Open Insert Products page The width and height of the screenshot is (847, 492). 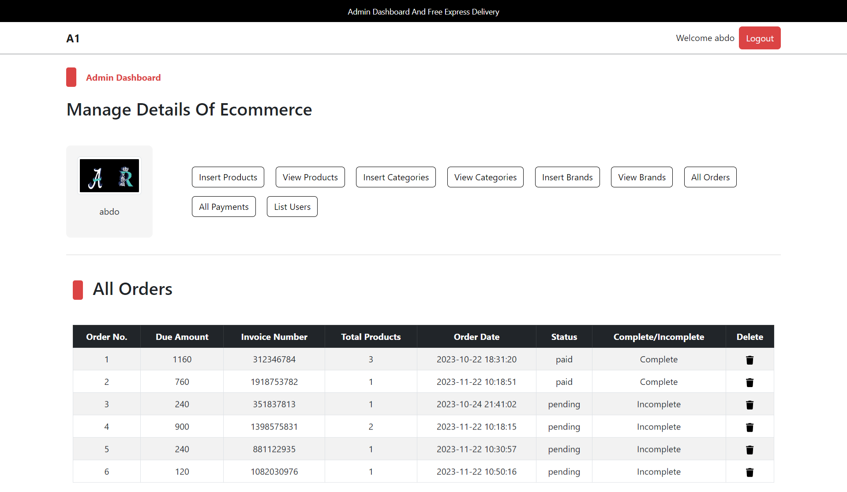coord(228,177)
